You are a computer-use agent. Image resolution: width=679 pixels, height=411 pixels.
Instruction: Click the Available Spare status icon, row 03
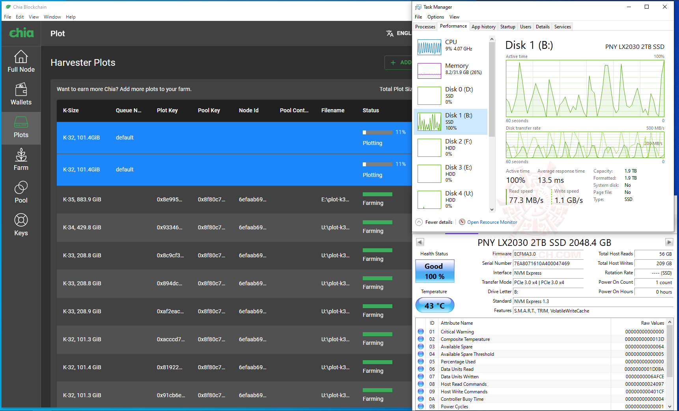coord(421,347)
